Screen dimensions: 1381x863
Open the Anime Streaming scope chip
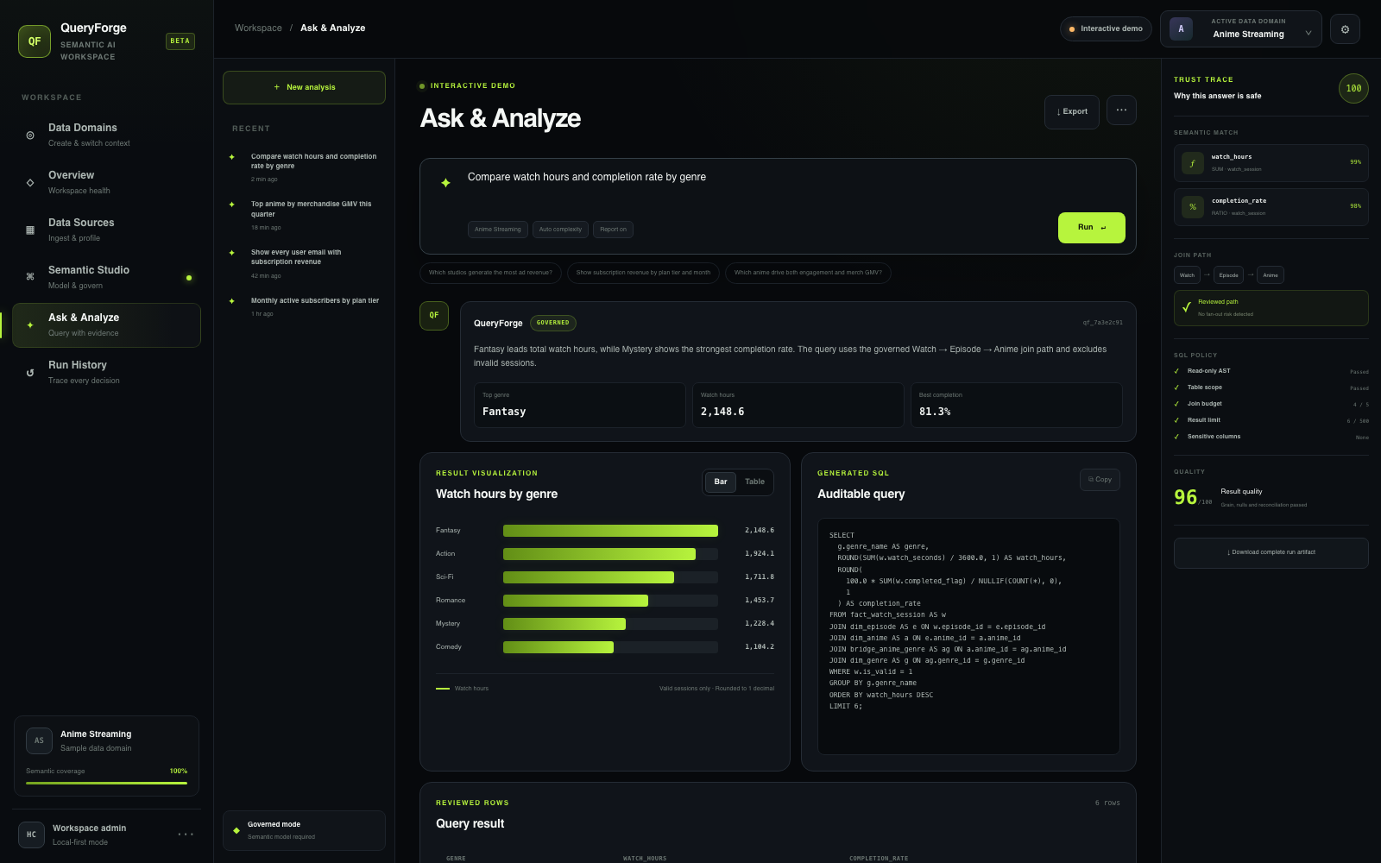click(x=498, y=230)
